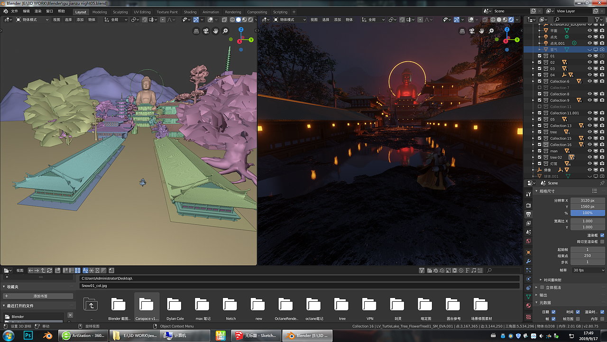607x342 pixels.
Task: Enable the 立体视法 checkbox
Action: pyautogui.click(x=542, y=287)
